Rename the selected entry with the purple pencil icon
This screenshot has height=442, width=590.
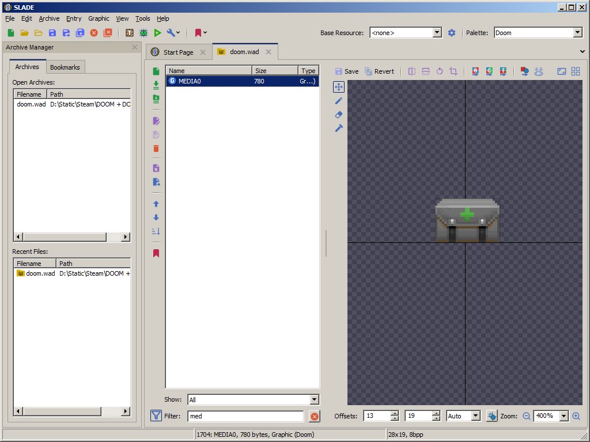(156, 121)
